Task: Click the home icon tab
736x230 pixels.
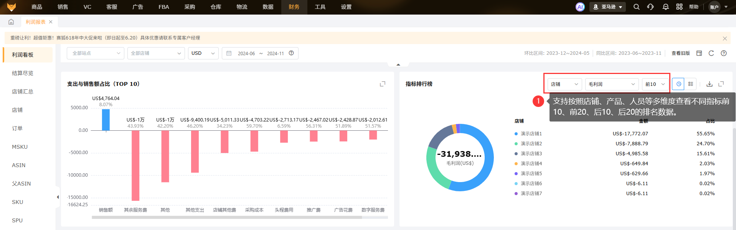Action: pyautogui.click(x=11, y=22)
